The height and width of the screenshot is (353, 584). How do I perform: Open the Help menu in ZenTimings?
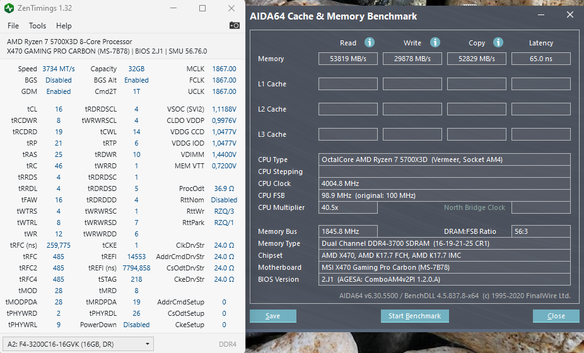[64, 26]
